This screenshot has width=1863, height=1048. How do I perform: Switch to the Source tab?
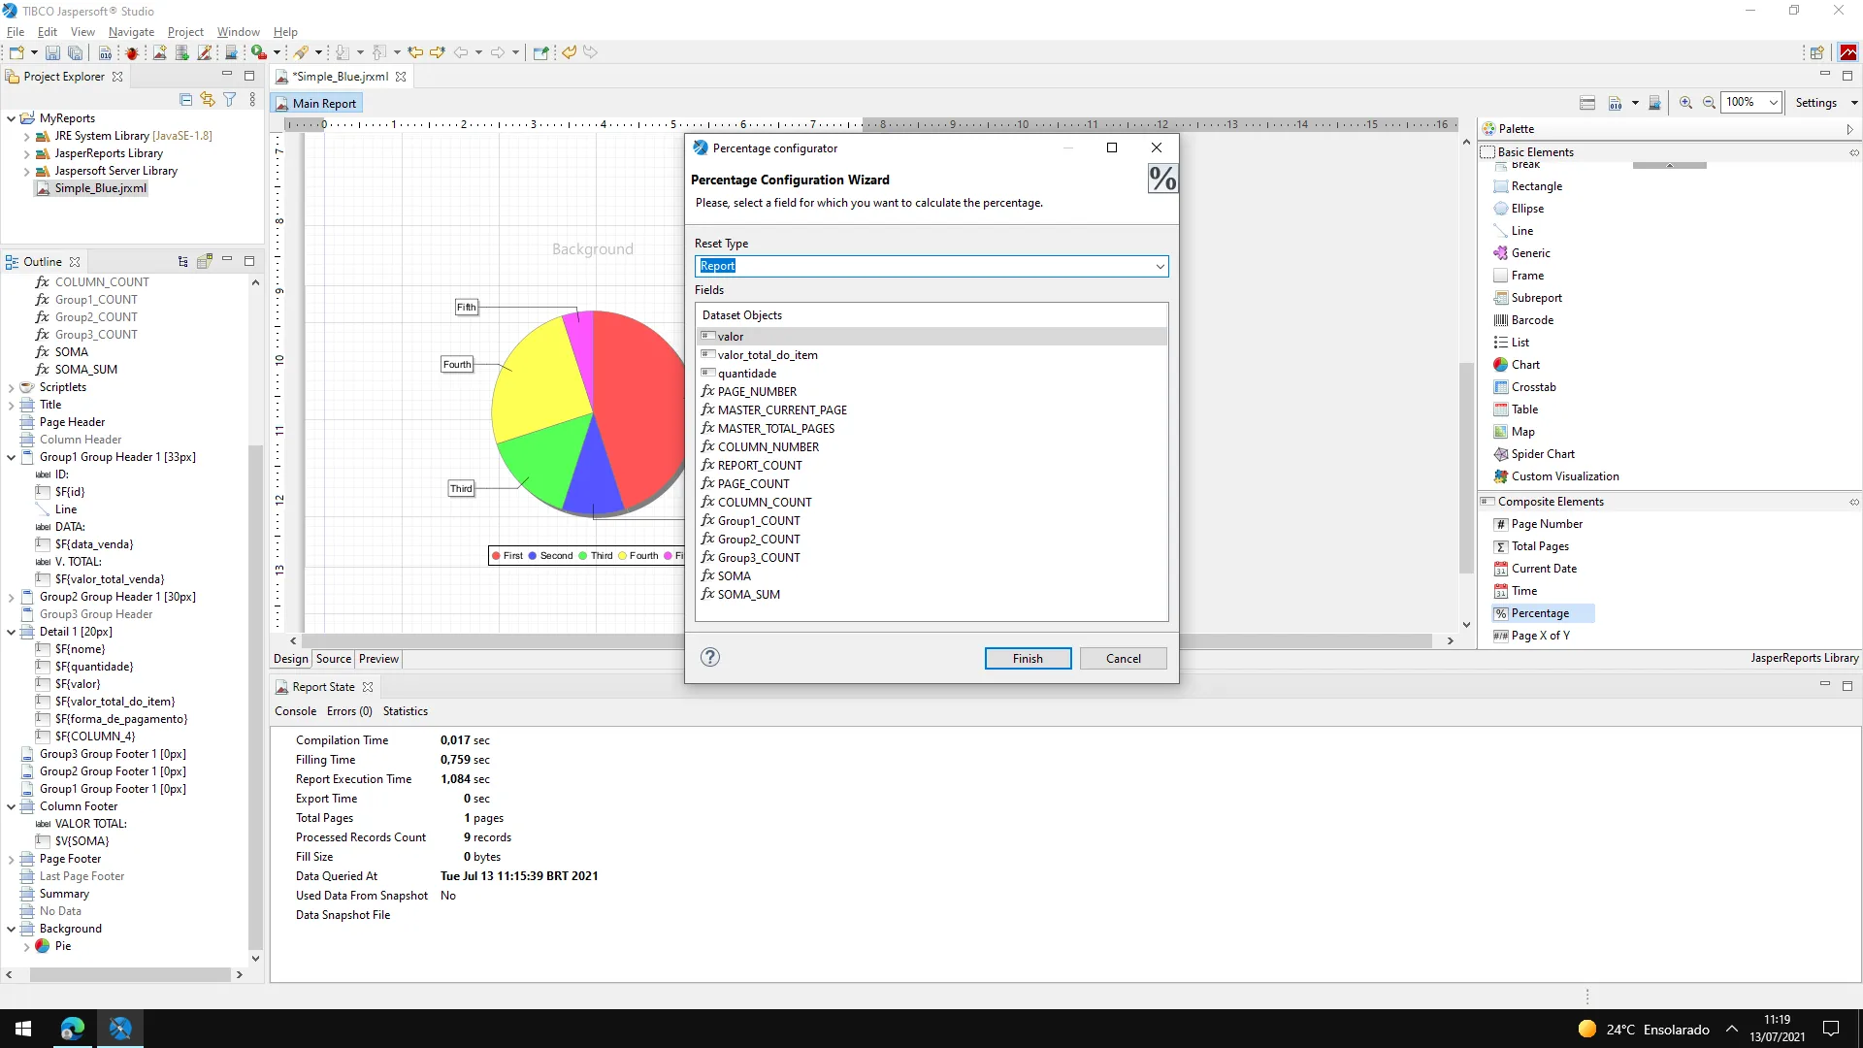(x=333, y=659)
